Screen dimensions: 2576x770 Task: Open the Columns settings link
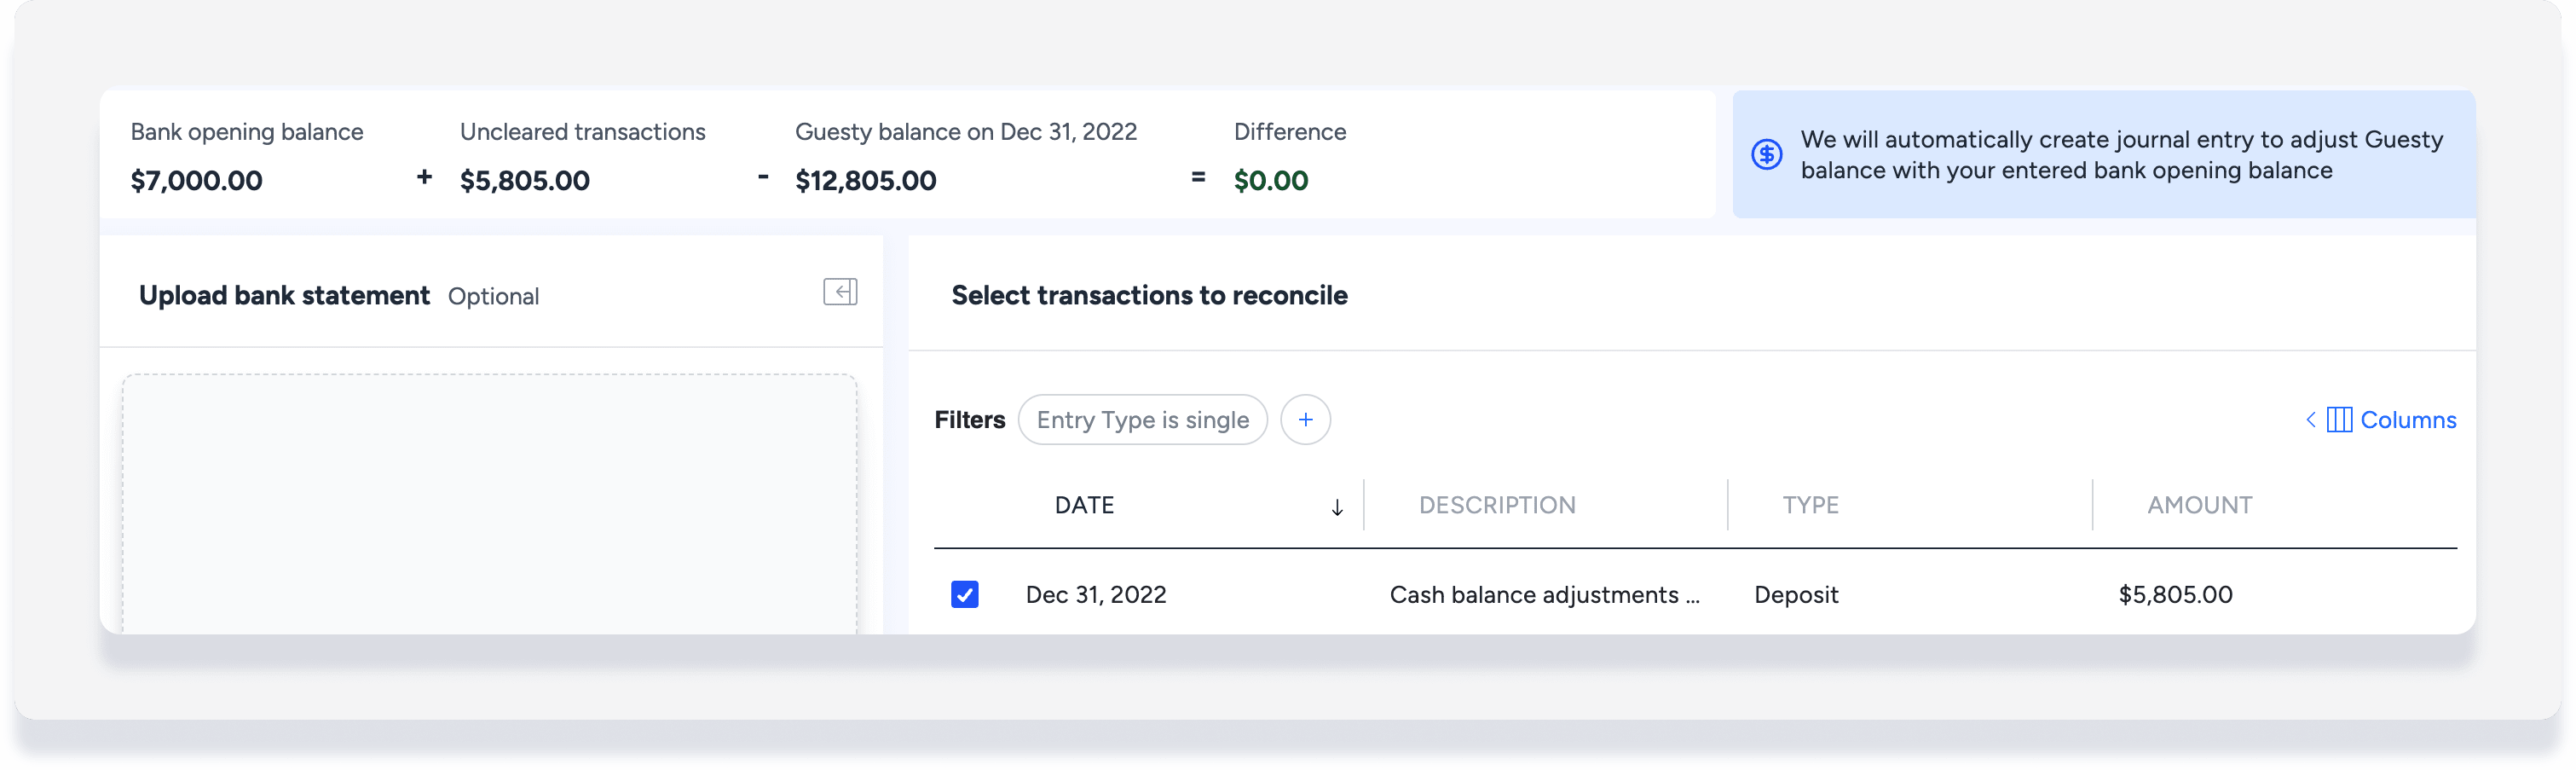click(x=2407, y=420)
